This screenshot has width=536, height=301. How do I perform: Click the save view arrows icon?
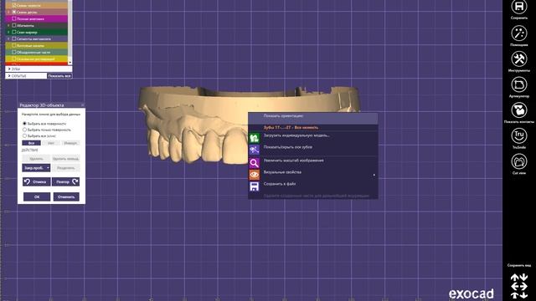tap(519, 286)
